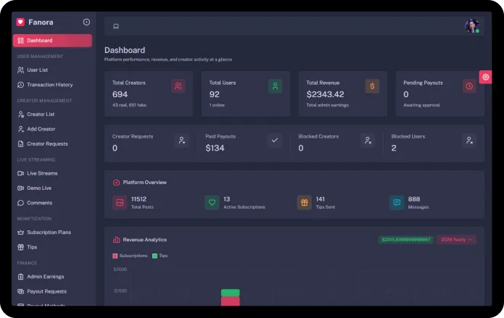The image size is (504, 318).
Task: Click the Messages chat icon
Action: point(397,202)
